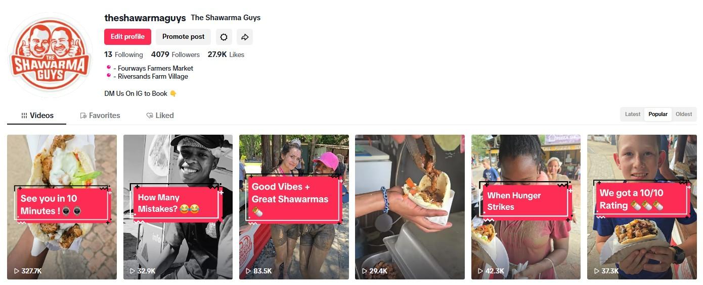Click the Edit profile button
The height and width of the screenshot is (285, 703).
click(x=127, y=37)
